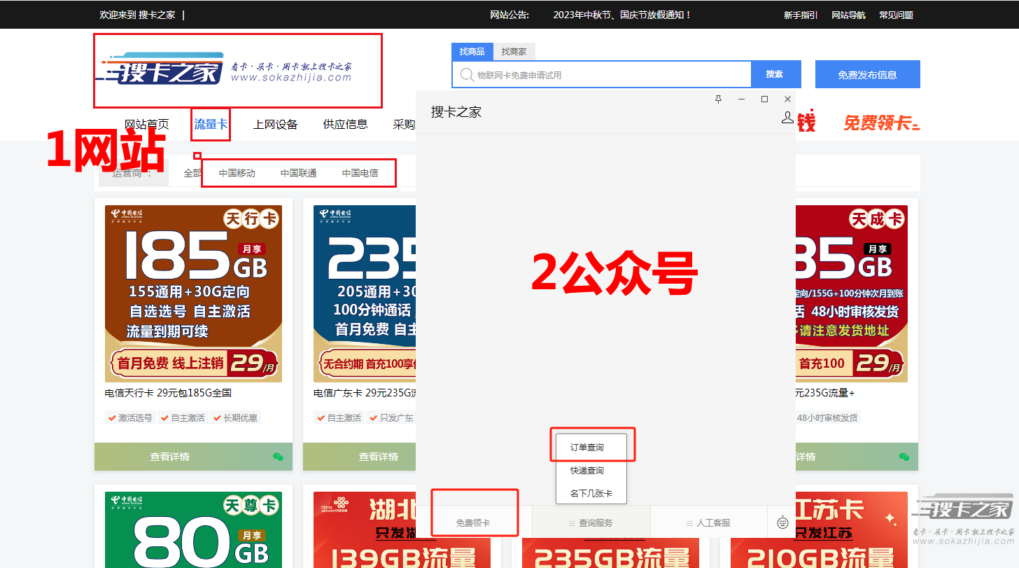Screen dimensions: 1019x568
Task: Open the 新手指引 link in top bar
Action: coord(801,15)
